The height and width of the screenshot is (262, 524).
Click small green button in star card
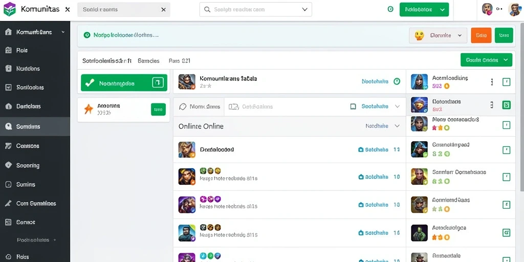pyautogui.click(x=159, y=110)
